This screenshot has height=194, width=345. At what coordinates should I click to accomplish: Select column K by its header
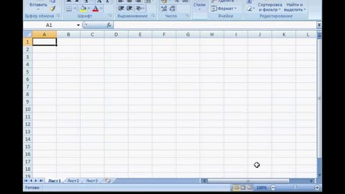[284, 34]
